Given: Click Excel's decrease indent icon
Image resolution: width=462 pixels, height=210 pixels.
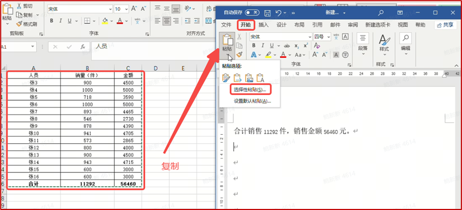Looking at the screenshot, I should (188, 21).
